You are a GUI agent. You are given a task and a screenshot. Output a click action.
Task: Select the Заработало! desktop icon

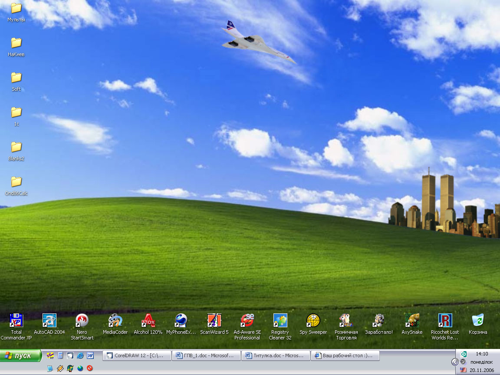[379, 324]
